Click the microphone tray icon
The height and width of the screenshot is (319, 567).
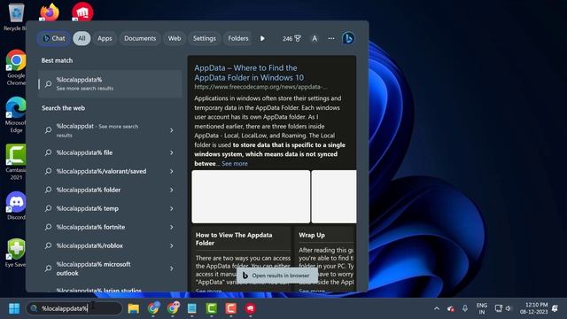click(x=465, y=308)
